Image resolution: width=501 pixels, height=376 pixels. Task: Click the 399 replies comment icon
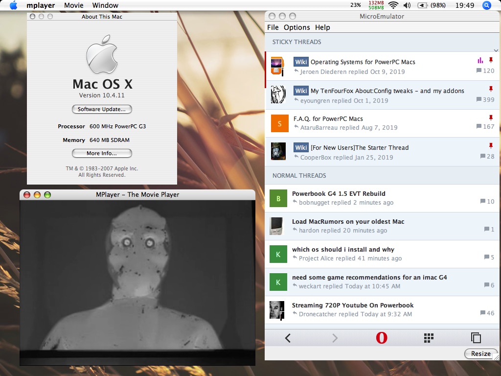478,99
